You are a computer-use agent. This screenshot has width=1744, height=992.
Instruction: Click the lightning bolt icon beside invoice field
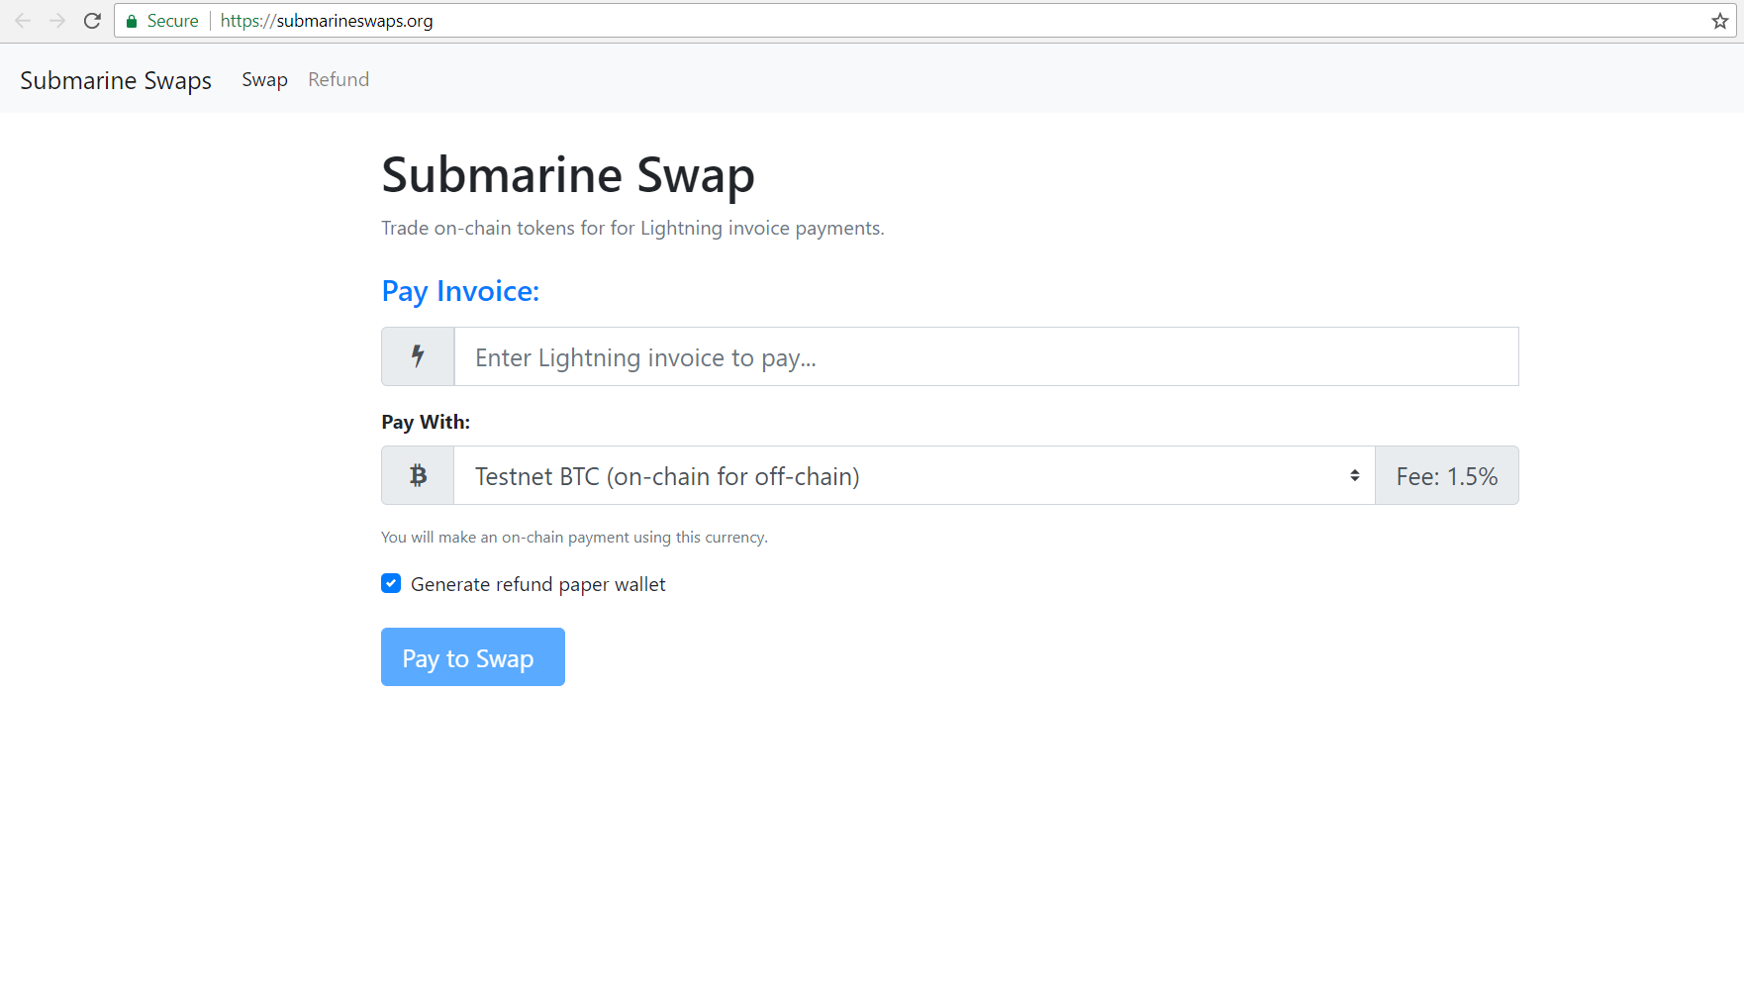tap(417, 356)
